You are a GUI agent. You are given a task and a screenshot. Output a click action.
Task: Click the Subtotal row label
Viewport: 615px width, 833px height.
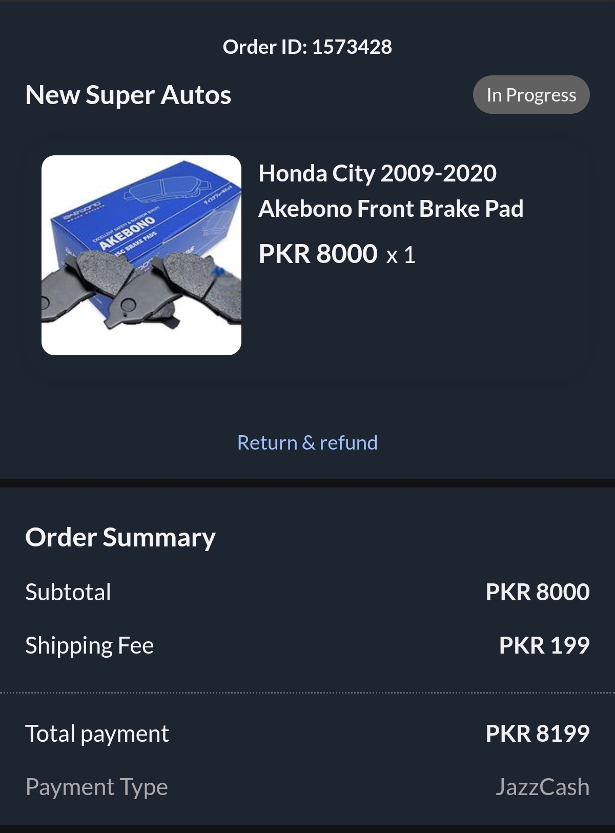pyautogui.click(x=68, y=592)
